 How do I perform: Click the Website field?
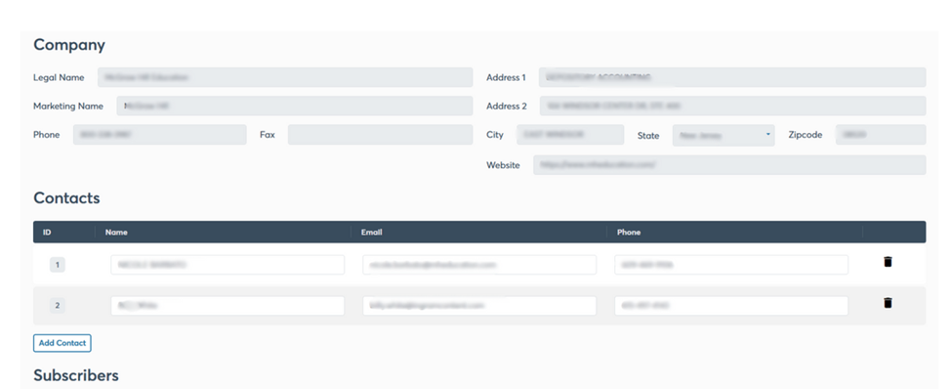coord(729,165)
